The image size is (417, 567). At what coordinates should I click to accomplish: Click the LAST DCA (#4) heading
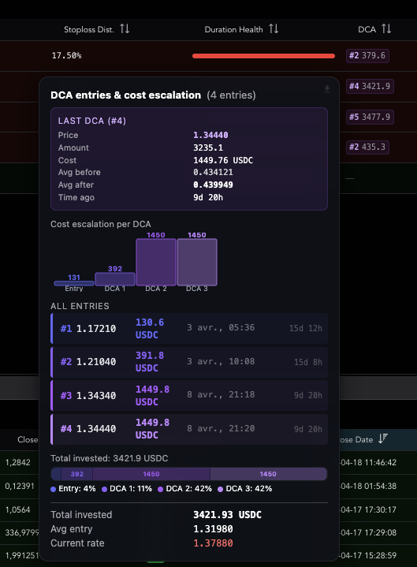92,121
